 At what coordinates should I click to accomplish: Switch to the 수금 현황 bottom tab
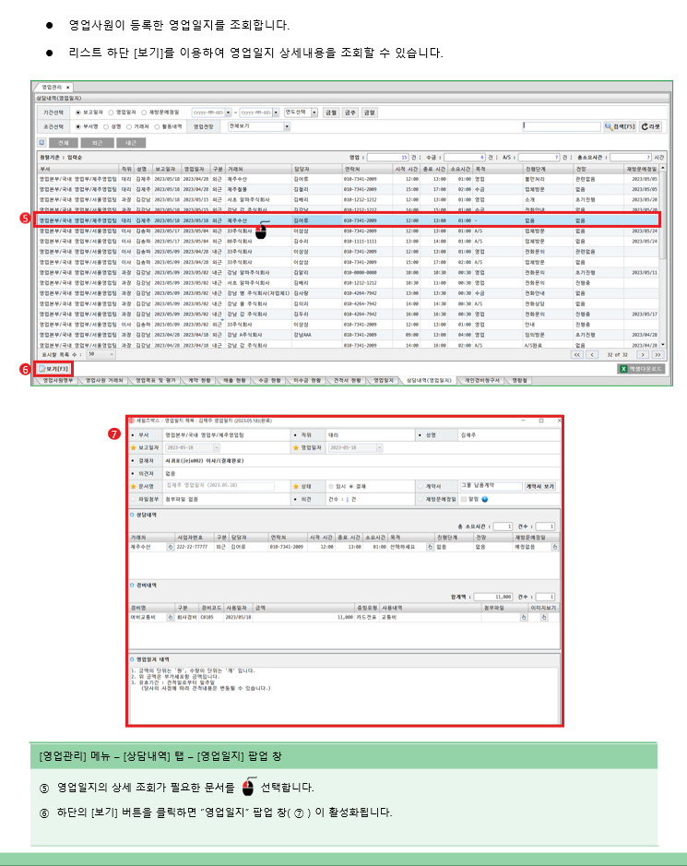click(x=269, y=381)
